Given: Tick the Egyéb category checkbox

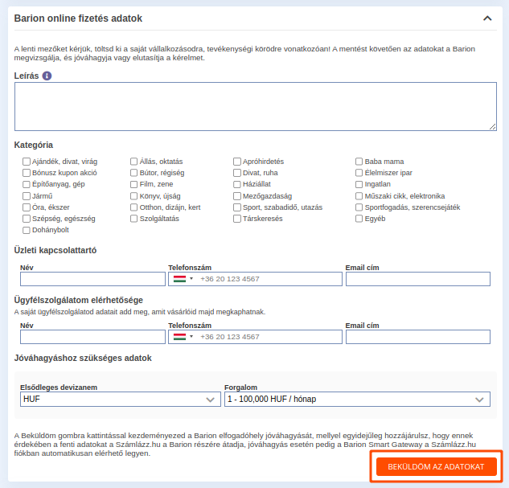Looking at the screenshot, I should click(x=359, y=219).
